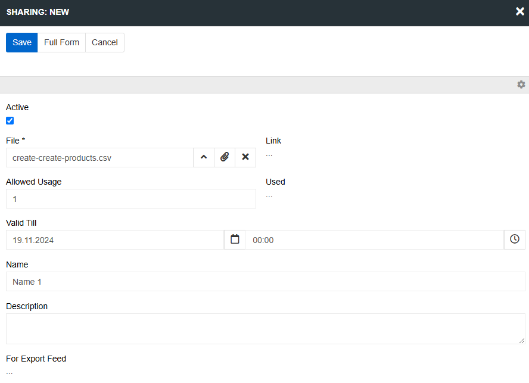The image size is (529, 383).
Task: Click the Name input field
Action: point(265,282)
